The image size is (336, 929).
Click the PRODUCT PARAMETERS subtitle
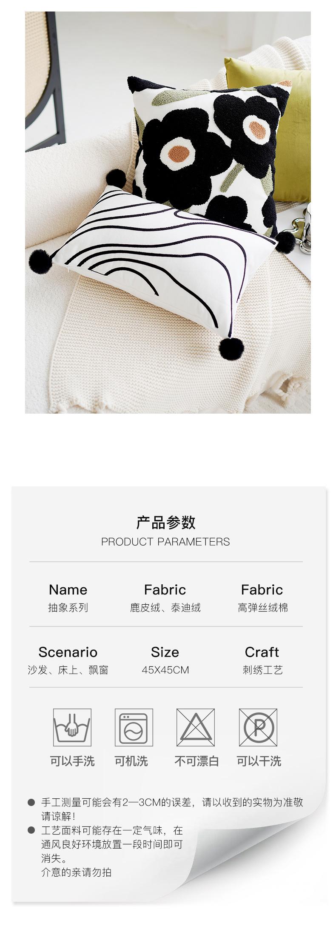[165, 542]
